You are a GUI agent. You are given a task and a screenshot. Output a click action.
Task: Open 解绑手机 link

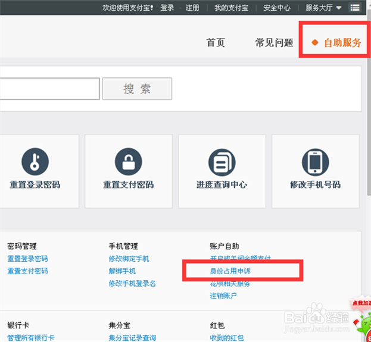[122, 271]
